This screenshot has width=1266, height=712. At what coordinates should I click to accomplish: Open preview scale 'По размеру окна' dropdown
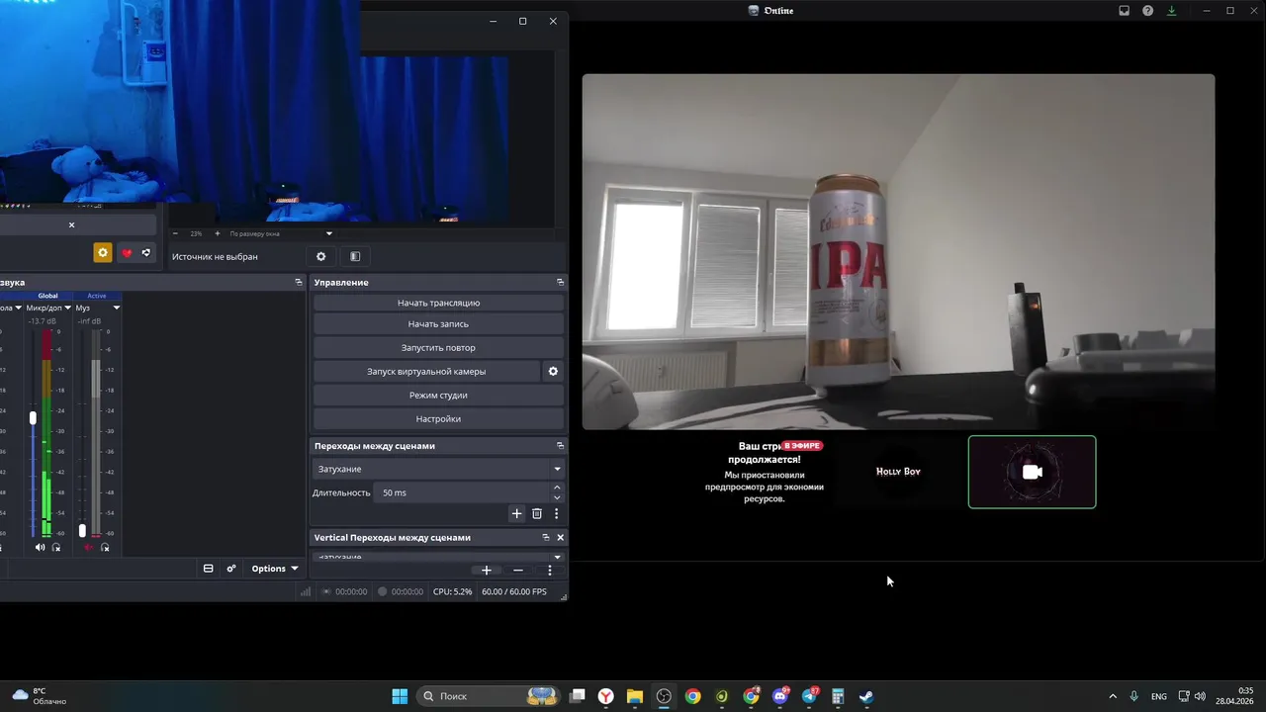pyautogui.click(x=281, y=233)
